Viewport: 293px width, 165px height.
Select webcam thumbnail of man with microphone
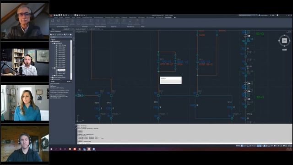click(25, 62)
